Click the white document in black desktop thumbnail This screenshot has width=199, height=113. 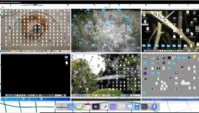click(x=67, y=63)
